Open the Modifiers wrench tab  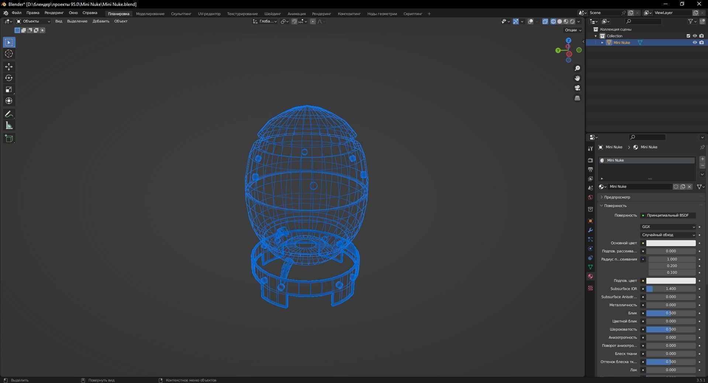click(590, 230)
